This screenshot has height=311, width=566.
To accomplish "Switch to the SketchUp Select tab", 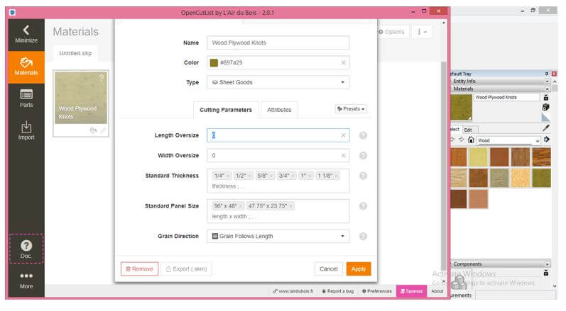I will 455,129.
